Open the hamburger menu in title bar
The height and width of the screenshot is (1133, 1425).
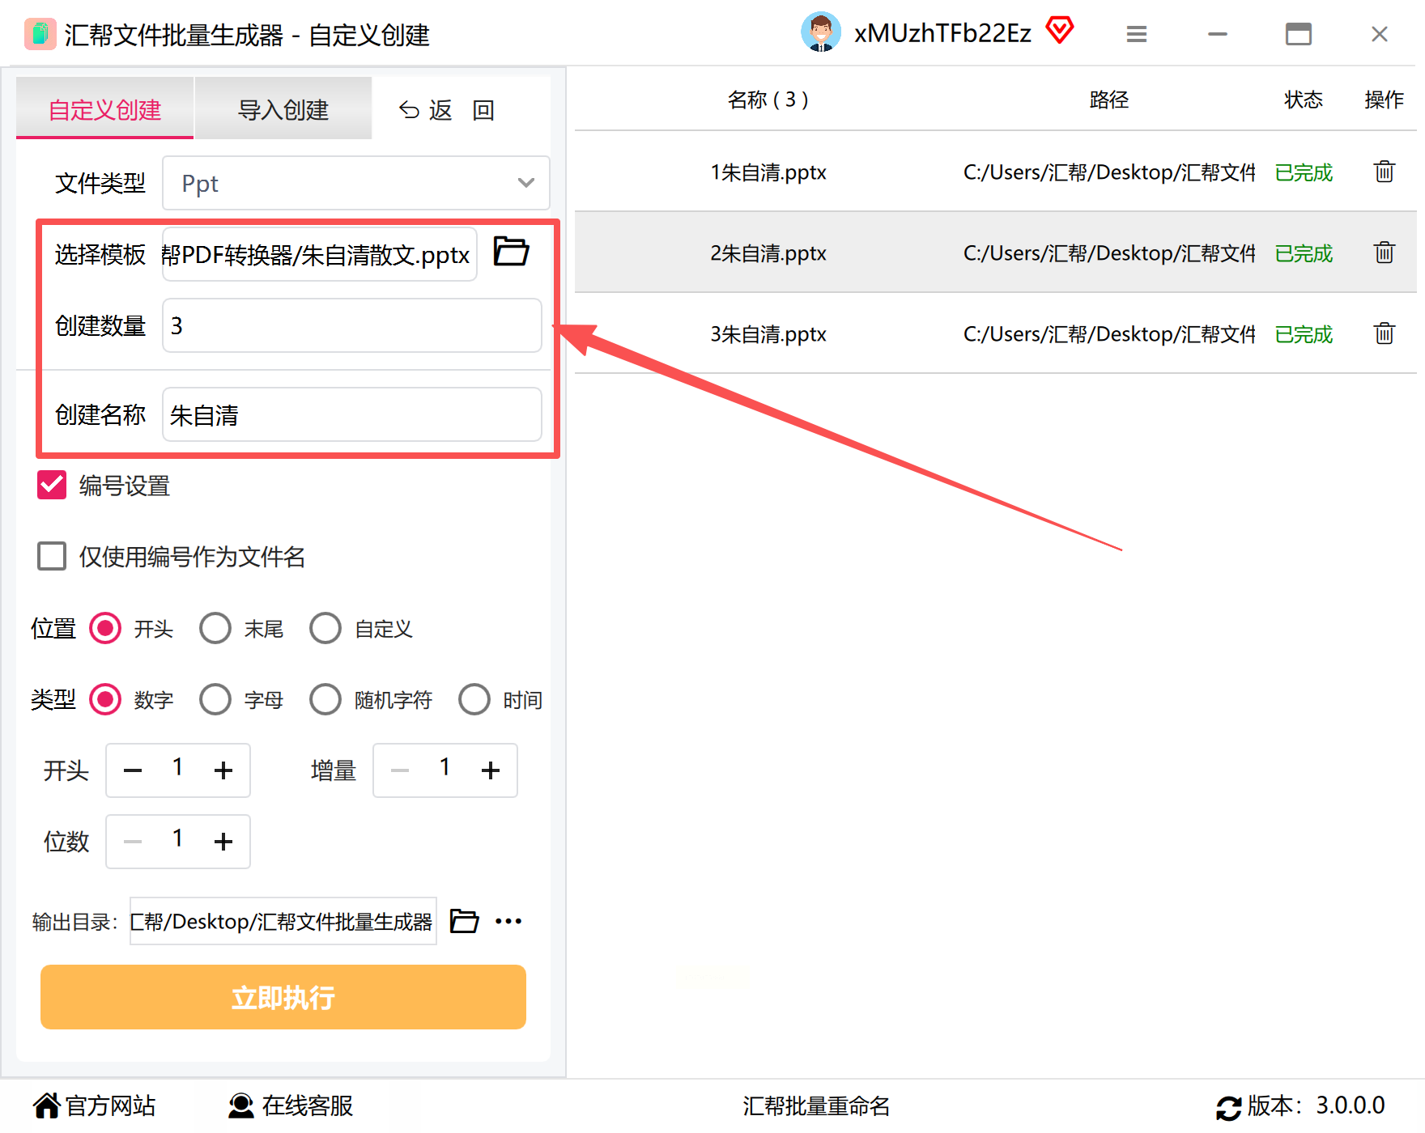[x=1137, y=34]
